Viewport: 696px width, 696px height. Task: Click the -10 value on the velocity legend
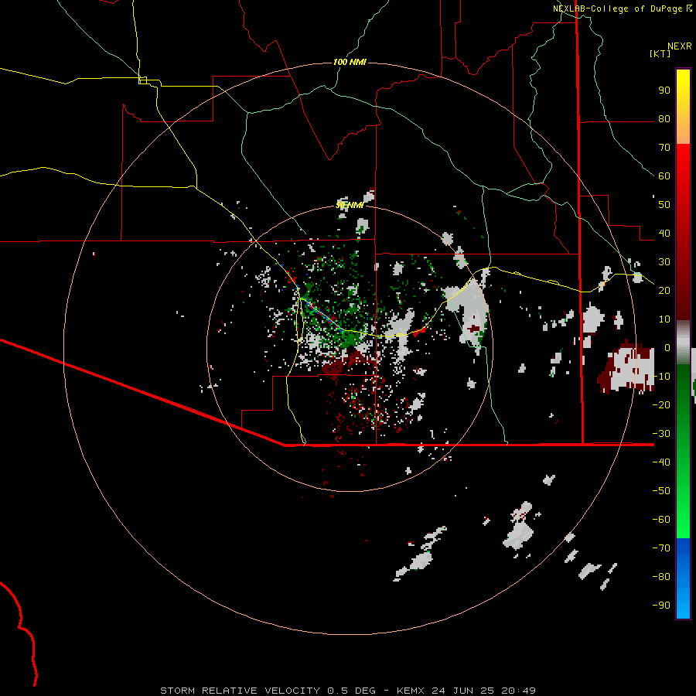pos(661,377)
